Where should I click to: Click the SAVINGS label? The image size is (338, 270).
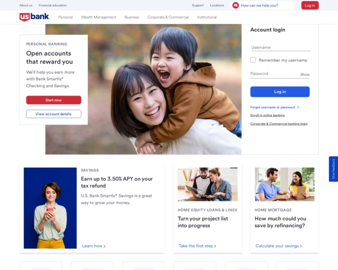(x=90, y=170)
